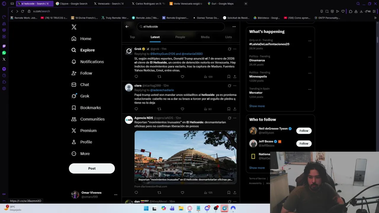379x213 pixels.
Task: Switch to the Latest results tab
Action: pyautogui.click(x=155, y=37)
